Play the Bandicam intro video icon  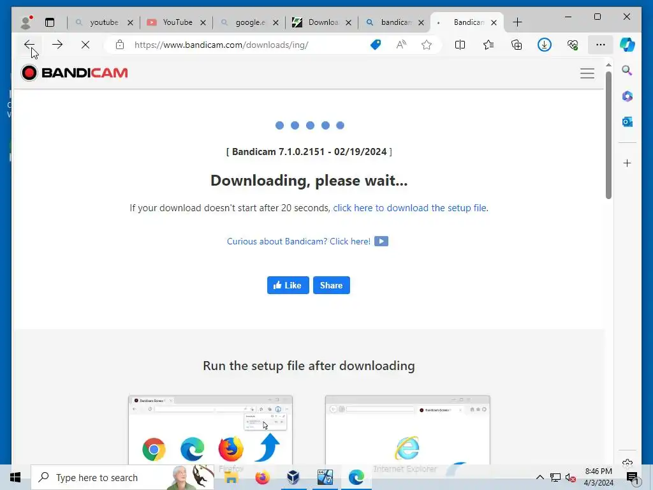[381, 241]
